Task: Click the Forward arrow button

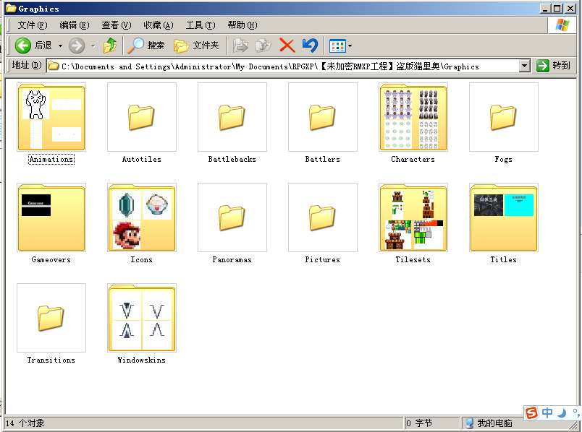Action: click(x=77, y=46)
